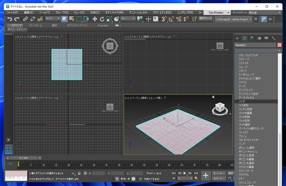Viewport: 286px width, 186px height.
Task: Open the workspace selector dropdown
Action: (x=265, y=13)
